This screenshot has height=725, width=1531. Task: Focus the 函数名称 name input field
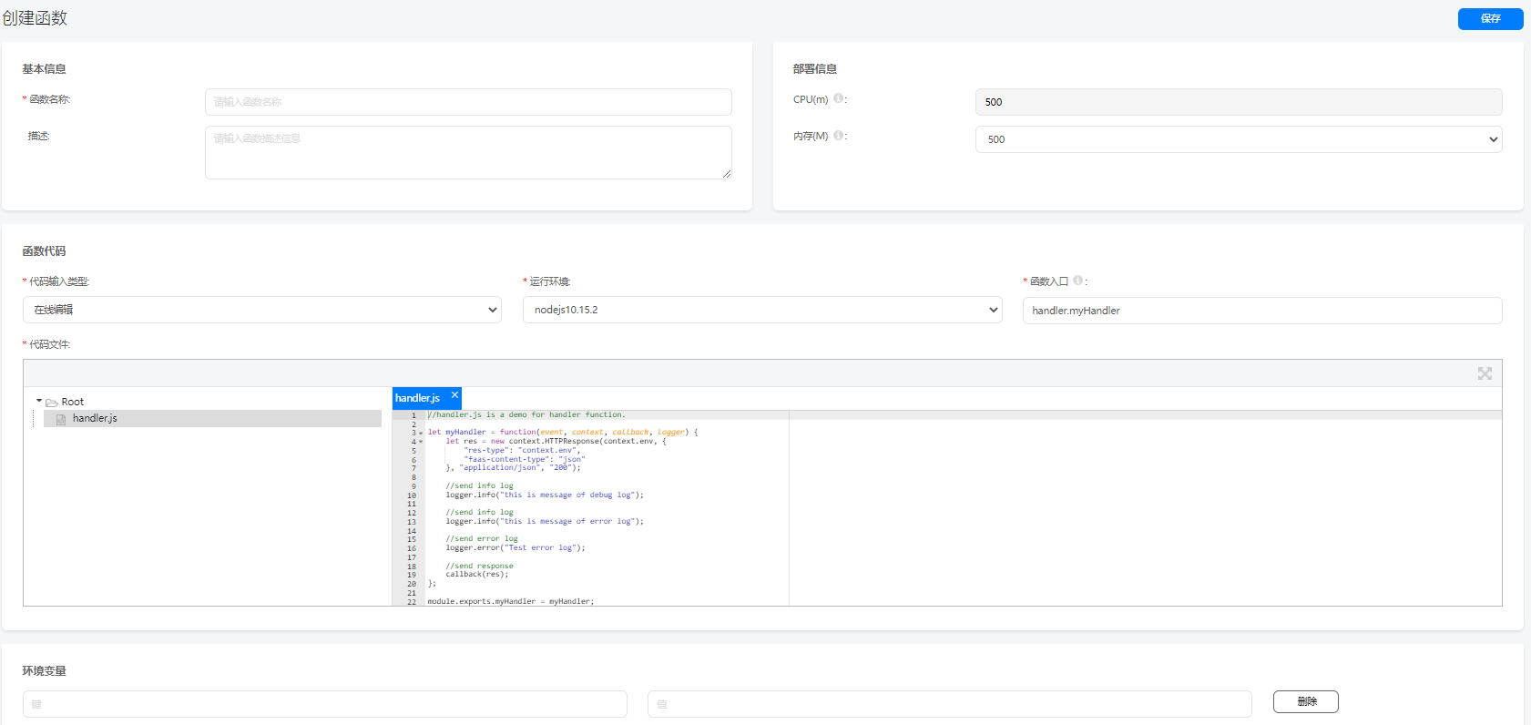coord(468,102)
